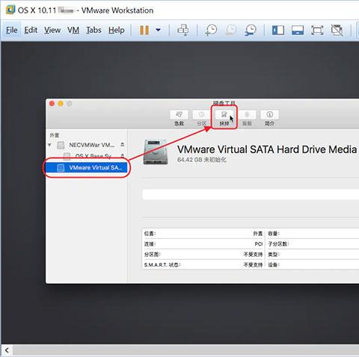359x357 pixels.
Task: Click the '外置' sidebar section header
Action: coord(55,135)
